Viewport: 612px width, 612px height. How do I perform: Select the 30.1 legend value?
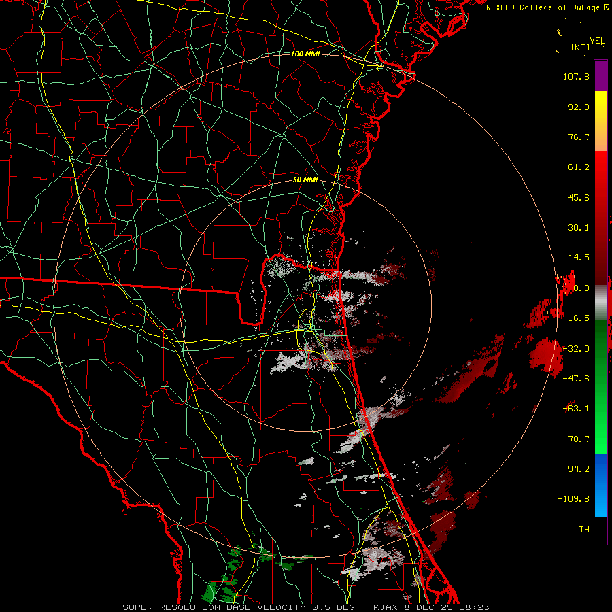(579, 228)
